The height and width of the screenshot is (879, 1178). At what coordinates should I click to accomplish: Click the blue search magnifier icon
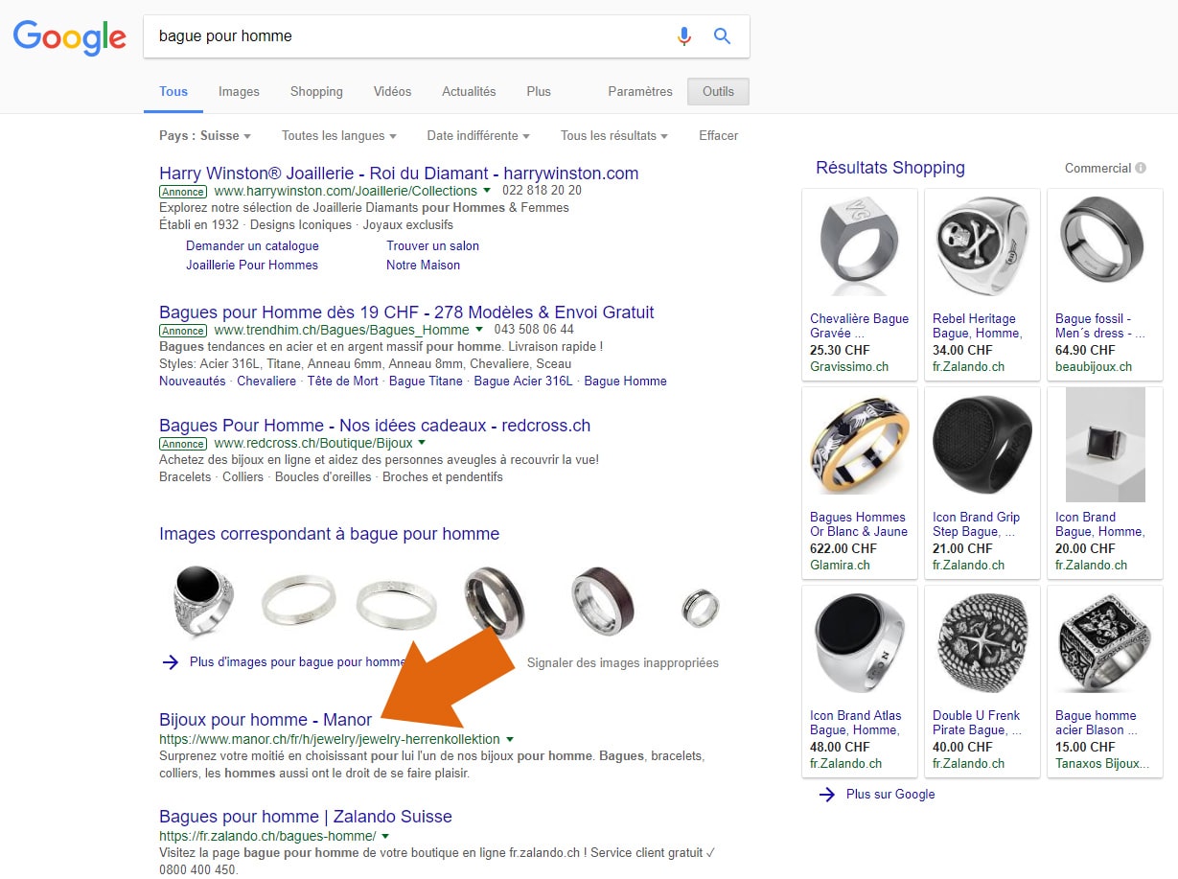(x=722, y=36)
